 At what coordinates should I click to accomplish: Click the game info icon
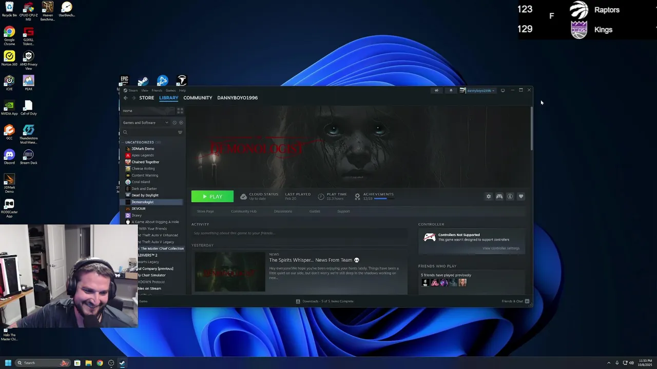[510, 196]
